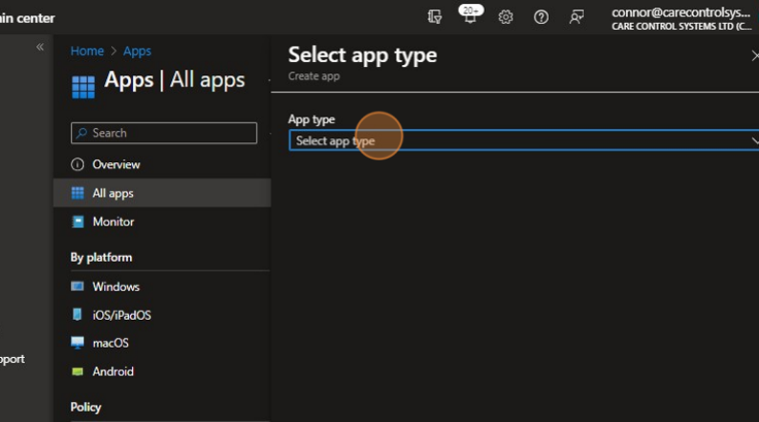Open the directory and subscription filter icon
The image size is (759, 422).
(436, 17)
